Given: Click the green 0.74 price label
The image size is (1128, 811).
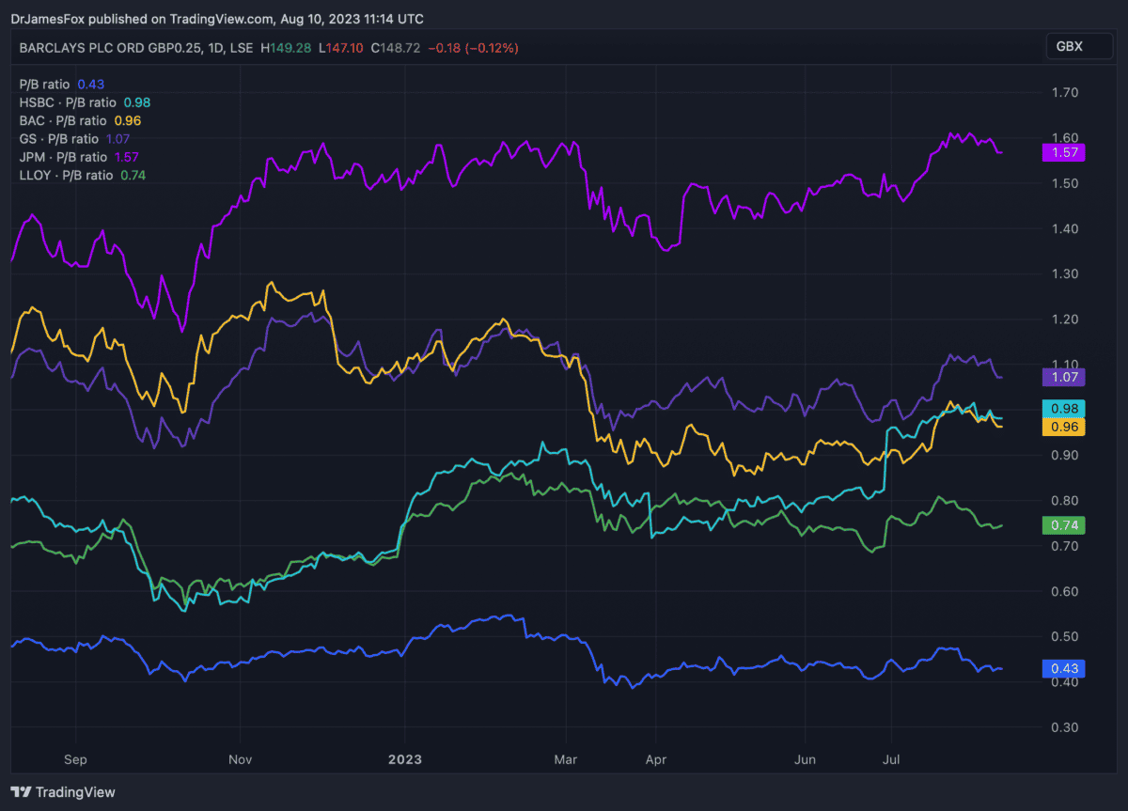Looking at the screenshot, I should pos(1064,525).
